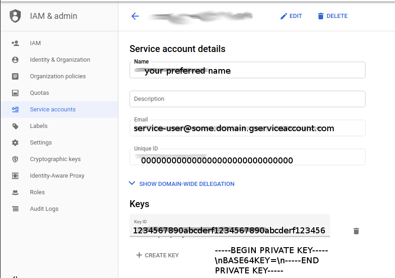Go to Organization policies
This screenshot has height=278, width=395.
58,76
